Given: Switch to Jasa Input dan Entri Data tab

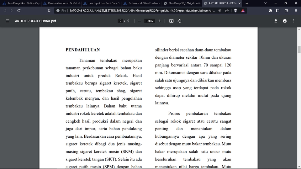Looking at the screenshot, I should [x=102, y=3].
